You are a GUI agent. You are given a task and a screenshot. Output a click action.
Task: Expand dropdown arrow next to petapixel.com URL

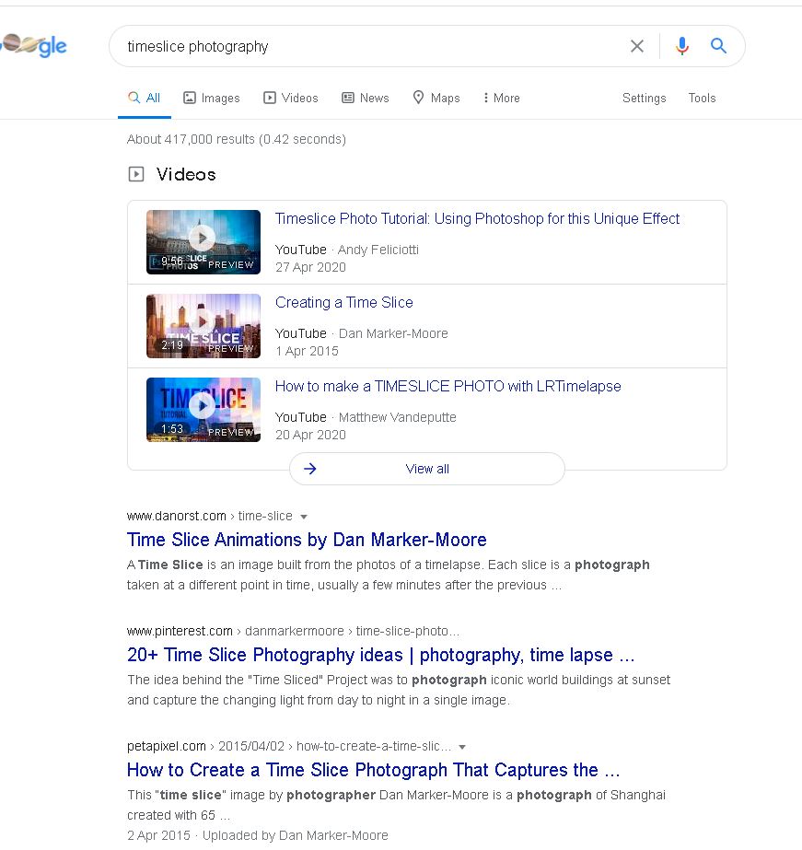click(462, 747)
